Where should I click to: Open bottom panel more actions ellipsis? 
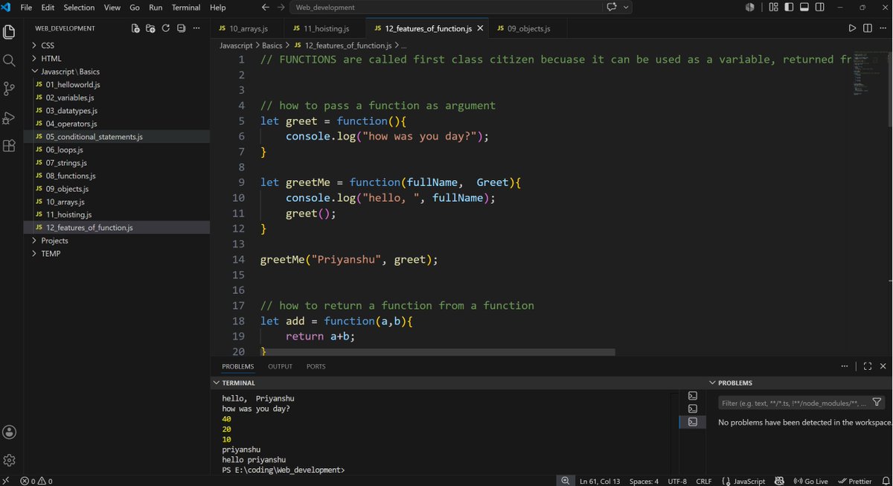click(x=845, y=366)
